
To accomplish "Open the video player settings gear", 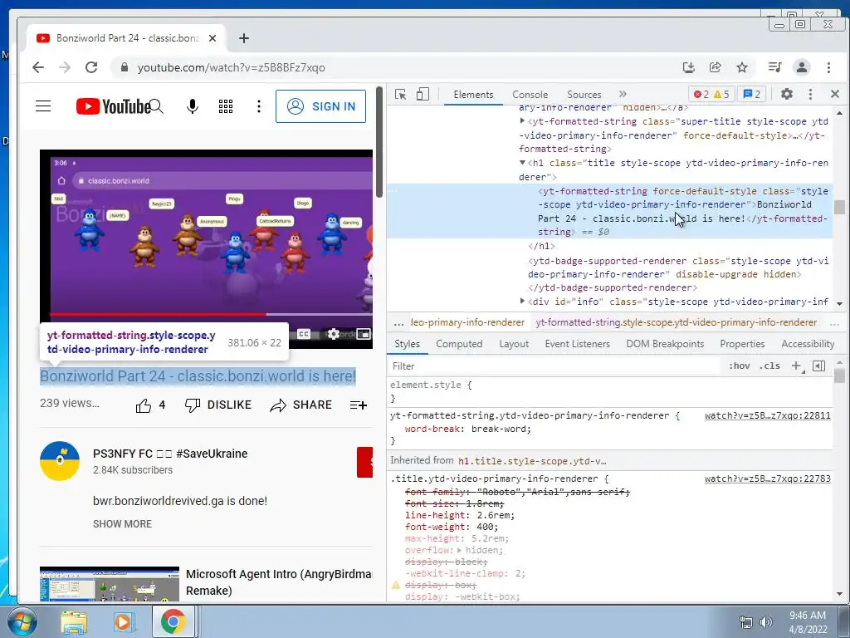I will 334,334.
